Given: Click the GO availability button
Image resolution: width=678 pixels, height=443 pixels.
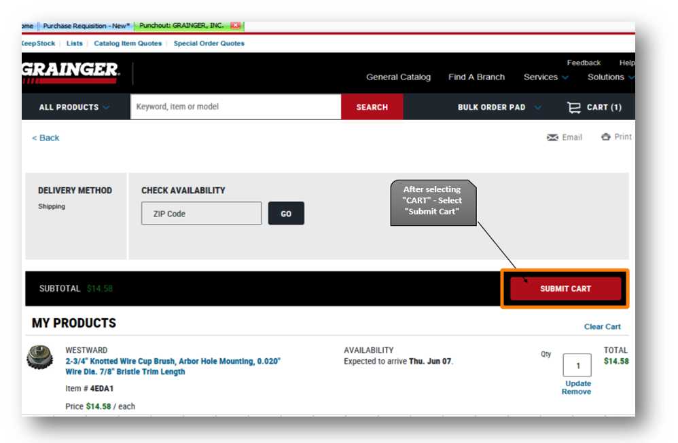Looking at the screenshot, I should coord(286,213).
